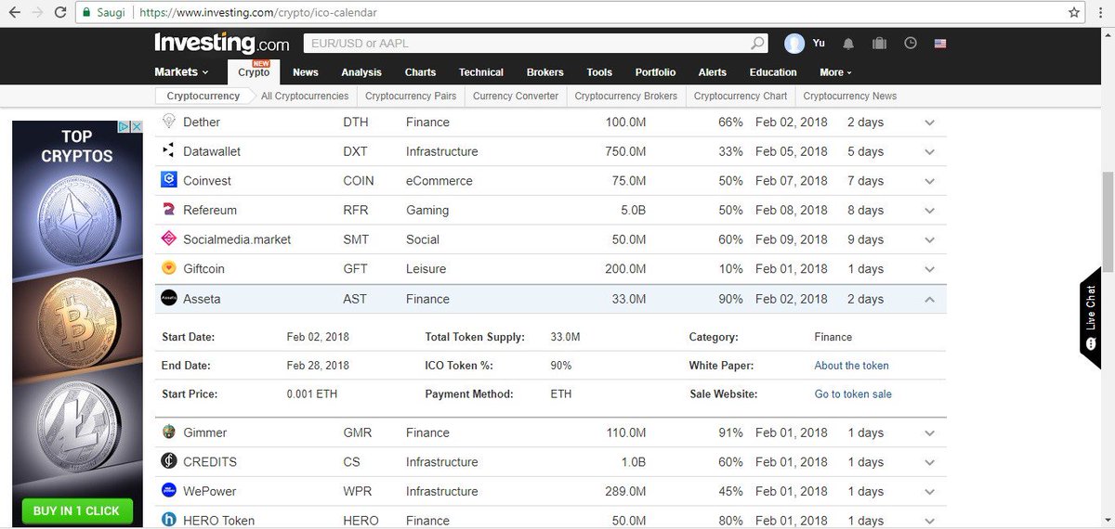The image size is (1115, 529).
Task: Open the Charts menu
Action: [420, 72]
